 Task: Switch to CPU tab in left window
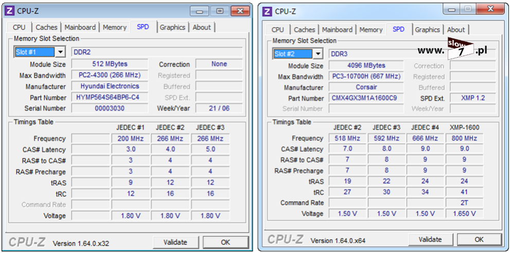pos(19,27)
